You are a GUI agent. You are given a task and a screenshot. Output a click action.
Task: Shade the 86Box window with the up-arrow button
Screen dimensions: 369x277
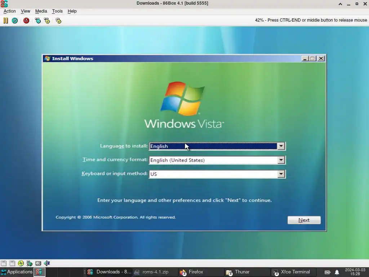(x=340, y=4)
